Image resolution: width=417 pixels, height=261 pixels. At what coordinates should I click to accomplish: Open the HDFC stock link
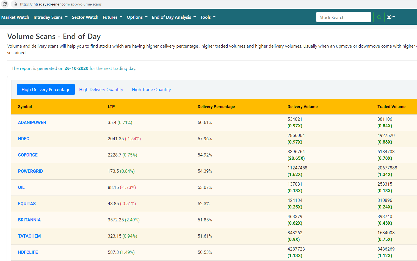[24, 139]
